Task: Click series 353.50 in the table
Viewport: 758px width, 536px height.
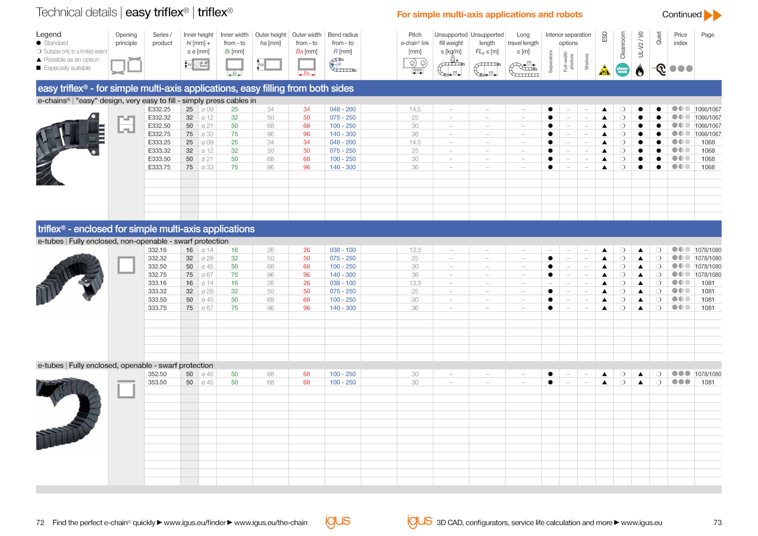Action: tap(157, 382)
